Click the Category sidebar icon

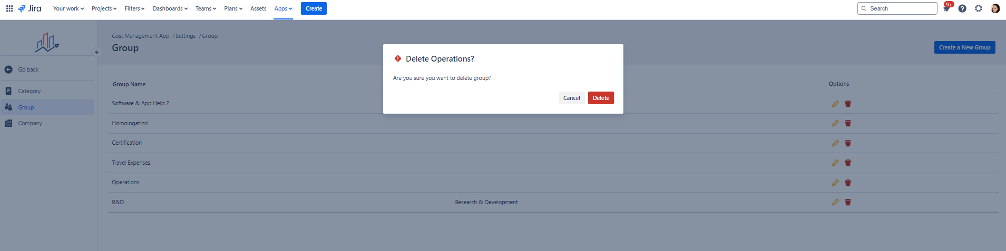[x=8, y=91]
